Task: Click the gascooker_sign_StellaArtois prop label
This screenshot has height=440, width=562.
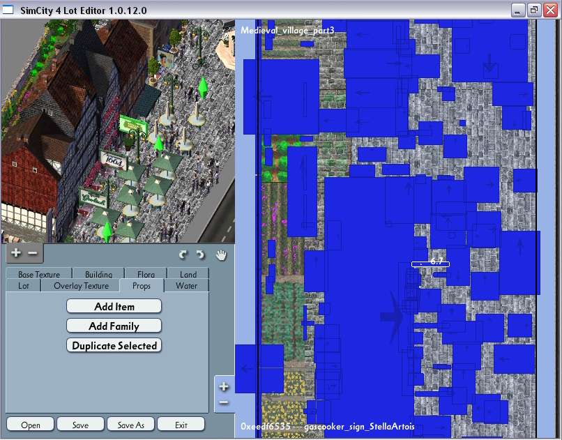Action: coord(359,426)
